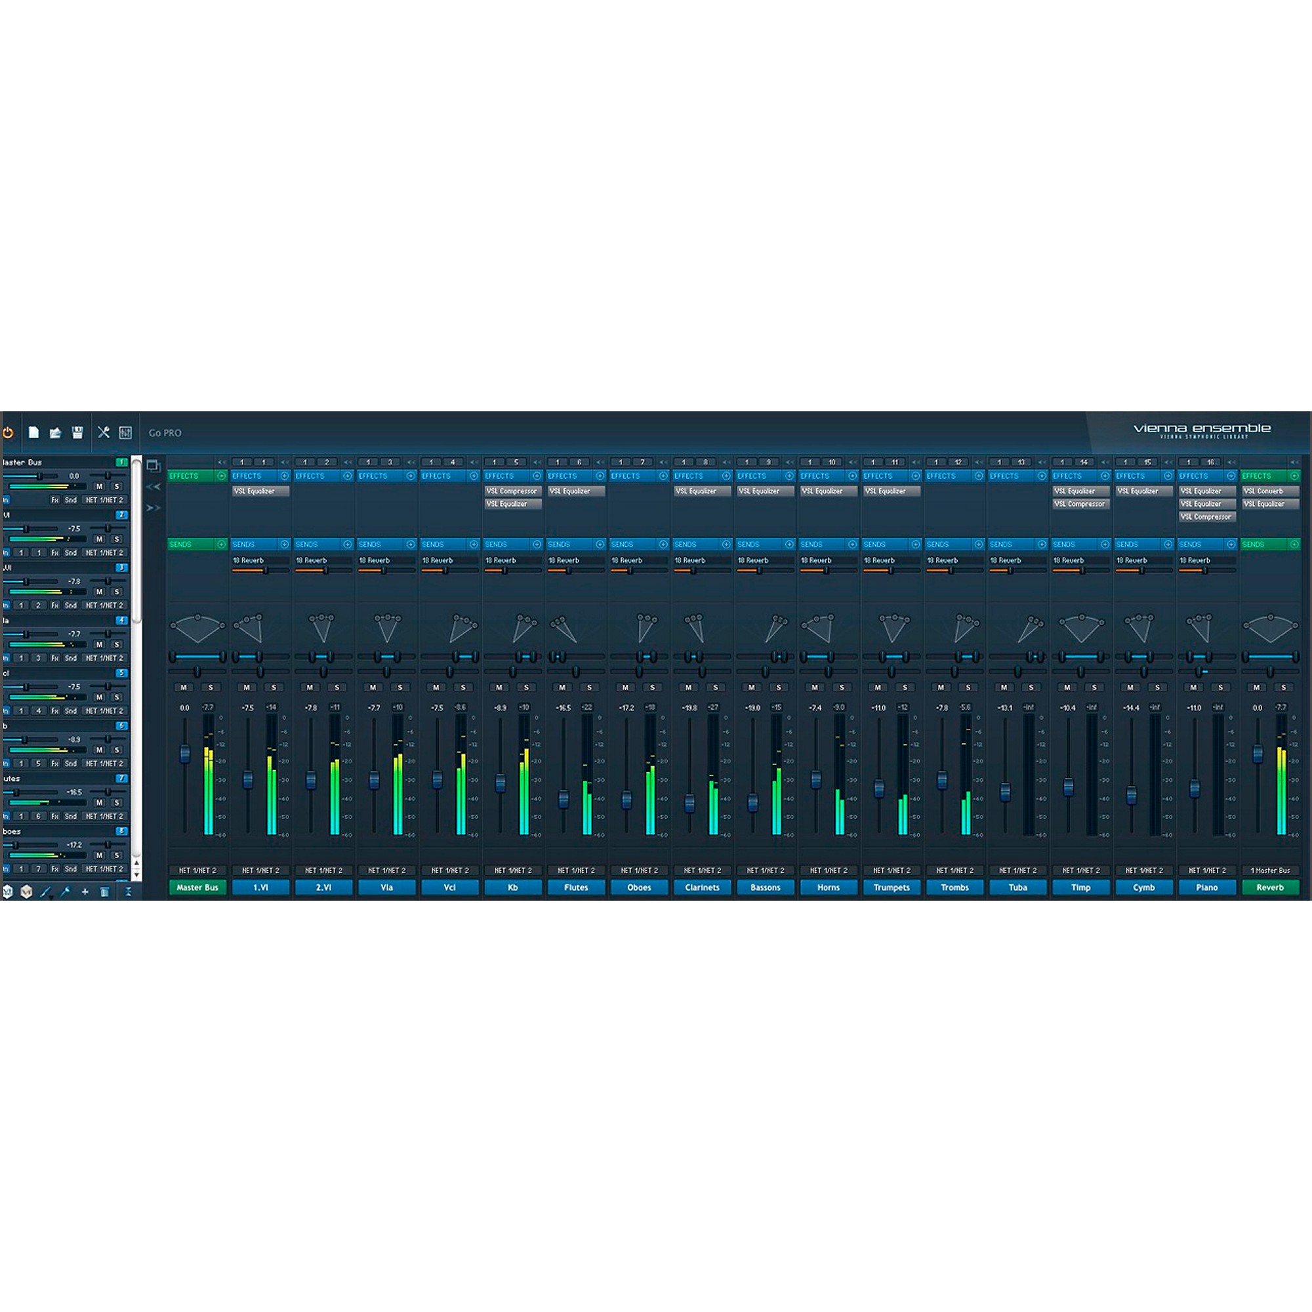
Task: Add send on Piano strip SENDS header
Action: coord(1231,544)
